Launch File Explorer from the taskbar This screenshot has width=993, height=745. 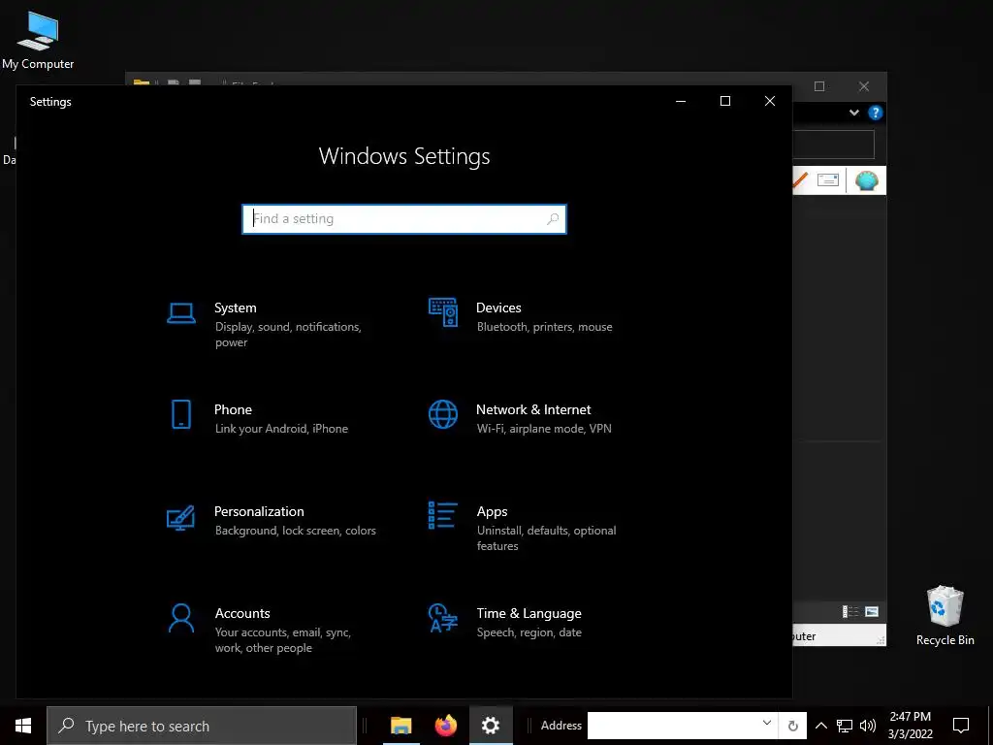(400, 726)
